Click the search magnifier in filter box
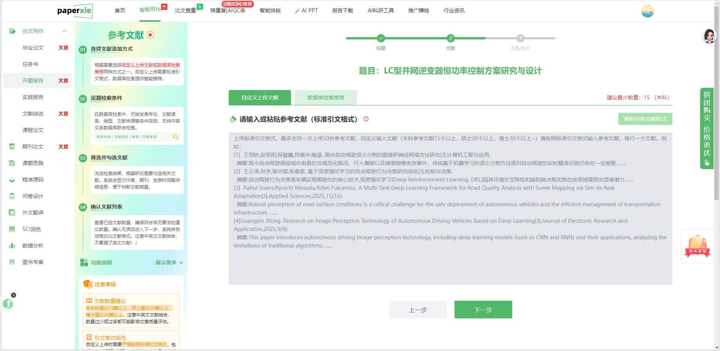Image resolution: width=720 pixels, height=351 pixels. 175,137
